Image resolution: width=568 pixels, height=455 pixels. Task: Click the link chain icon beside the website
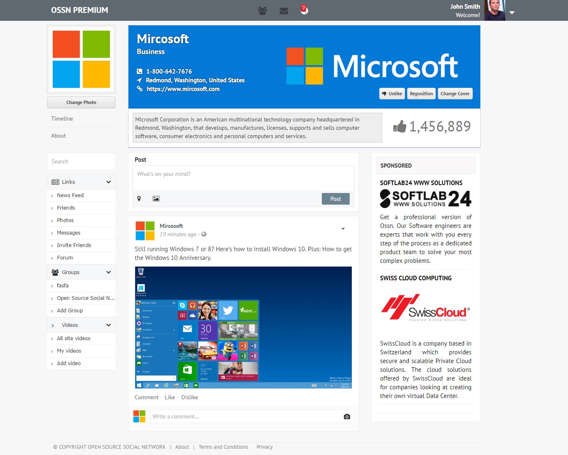click(140, 89)
